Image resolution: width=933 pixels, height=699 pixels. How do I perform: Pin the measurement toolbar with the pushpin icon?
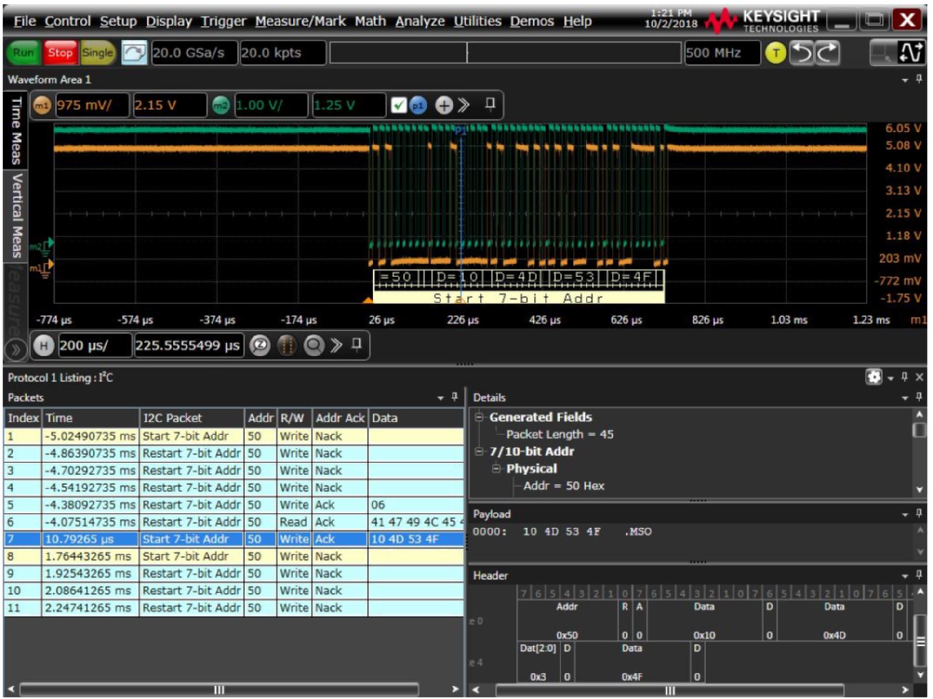pyautogui.click(x=490, y=105)
